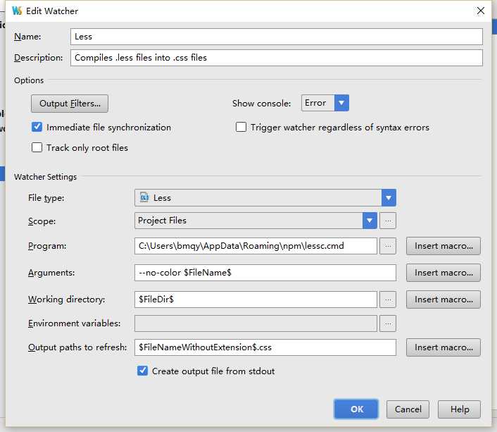This screenshot has height=432, width=497.
Task: Click the 'Environment variables:' label
Action: (74, 323)
